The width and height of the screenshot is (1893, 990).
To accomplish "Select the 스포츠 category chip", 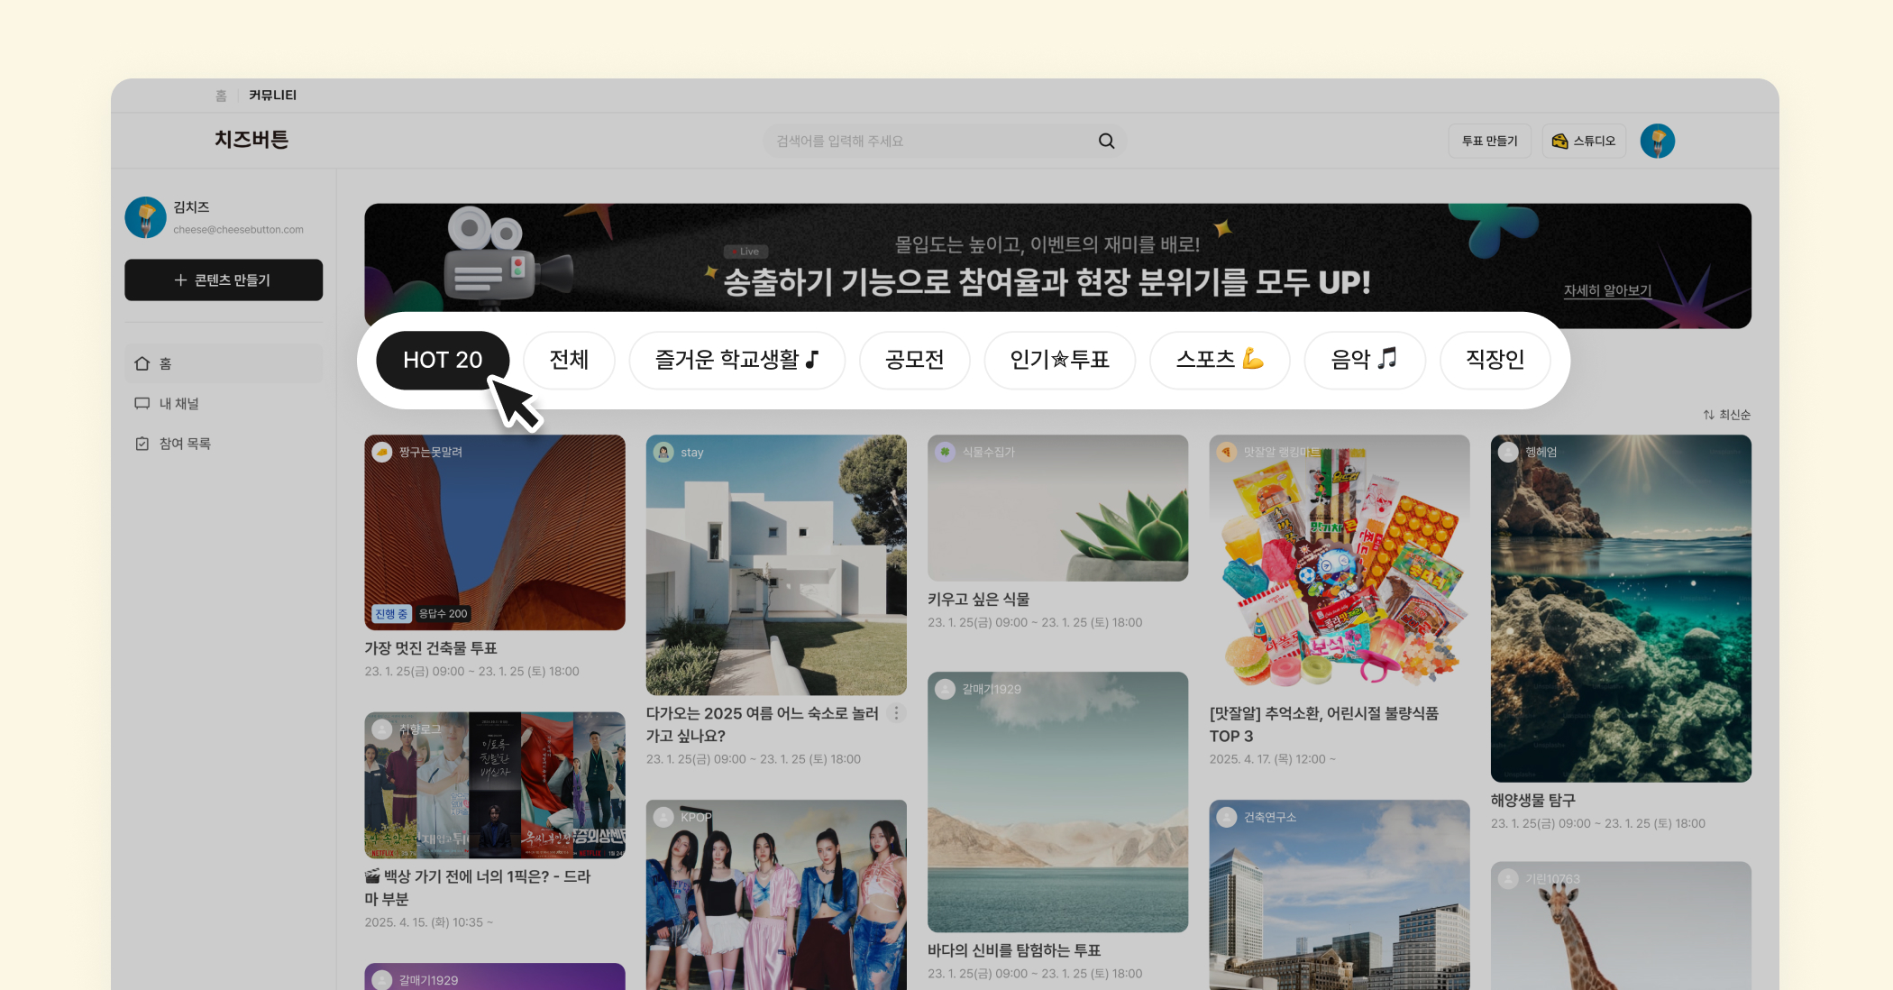I will click(1219, 360).
